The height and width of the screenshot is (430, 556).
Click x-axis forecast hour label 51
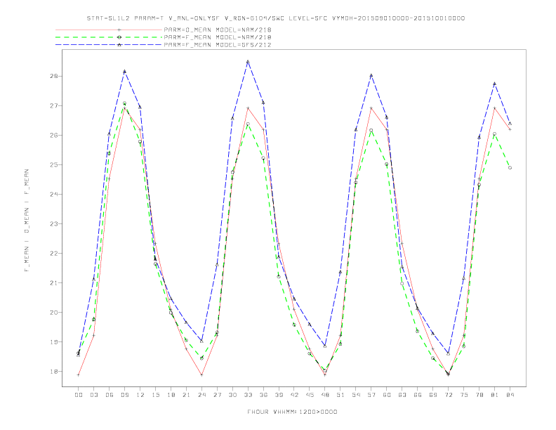click(x=340, y=395)
